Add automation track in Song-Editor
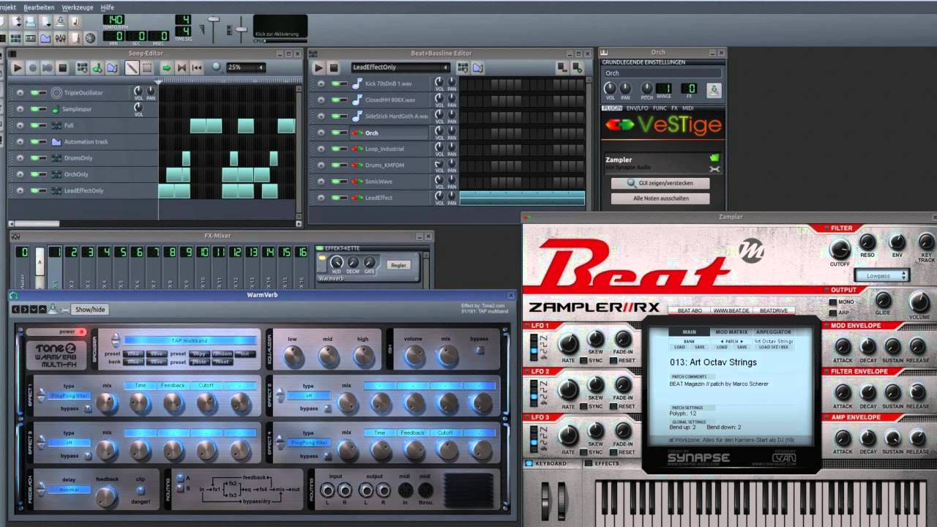 coord(112,67)
